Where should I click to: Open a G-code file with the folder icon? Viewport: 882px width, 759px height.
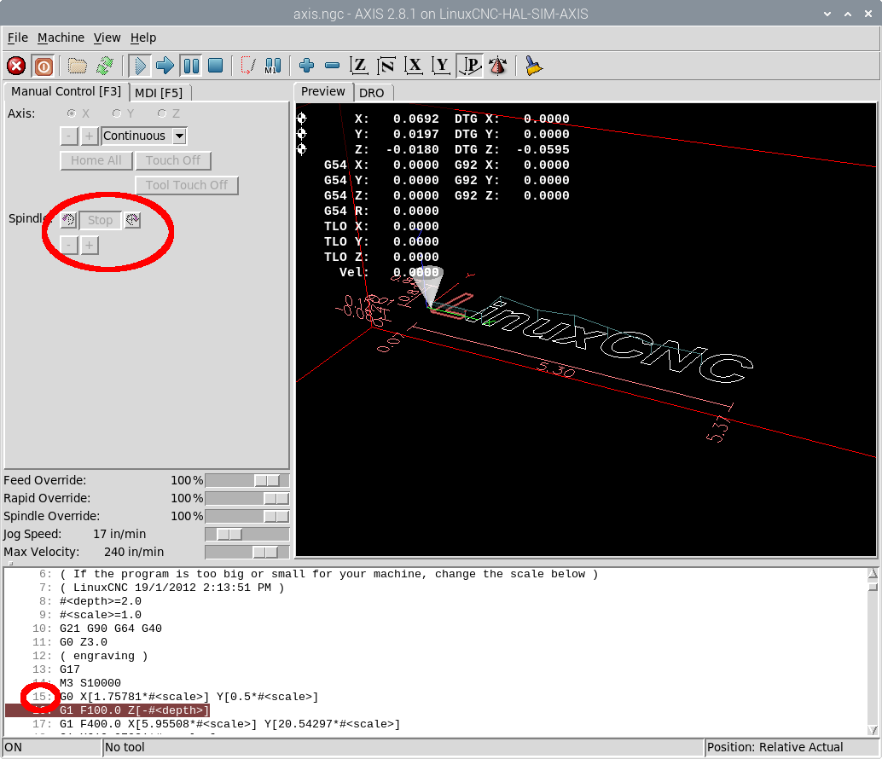(x=78, y=66)
